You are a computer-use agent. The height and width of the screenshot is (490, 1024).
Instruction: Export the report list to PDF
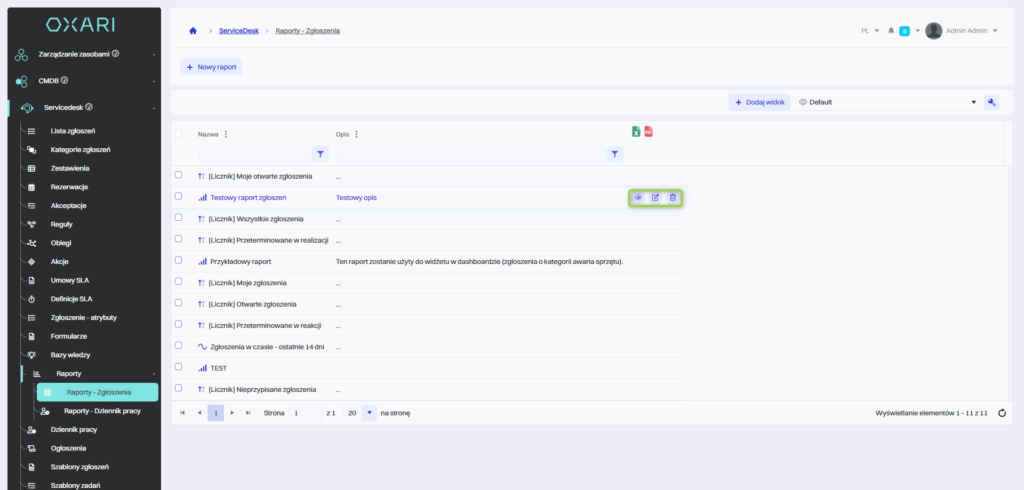tap(649, 132)
